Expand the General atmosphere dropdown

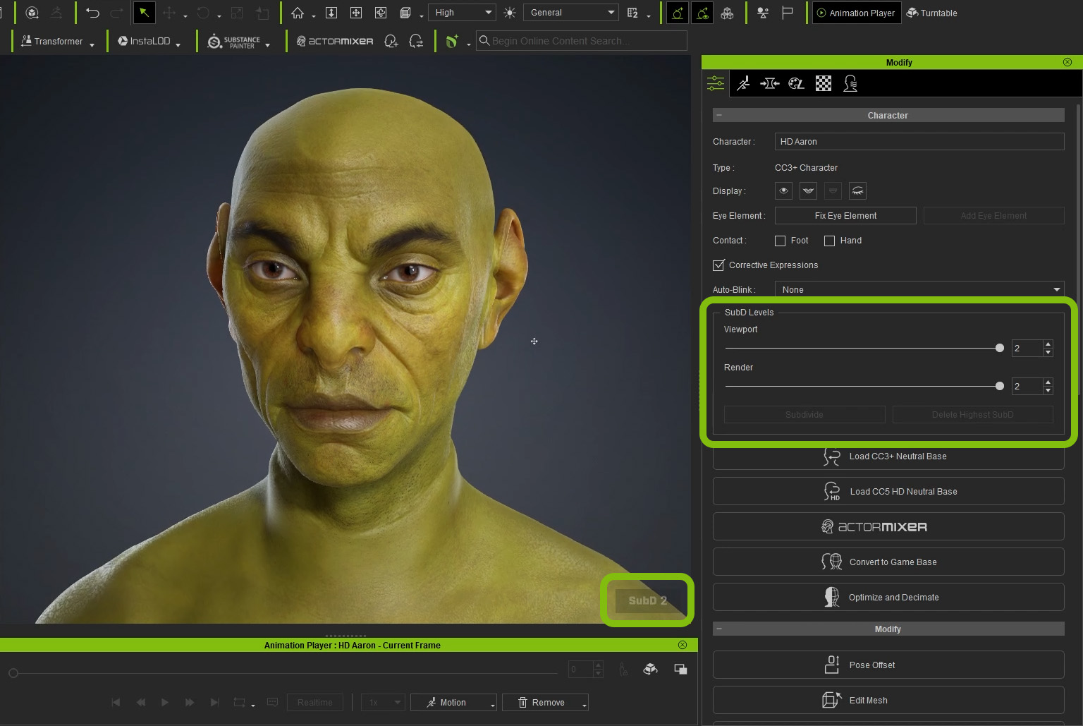(x=571, y=13)
